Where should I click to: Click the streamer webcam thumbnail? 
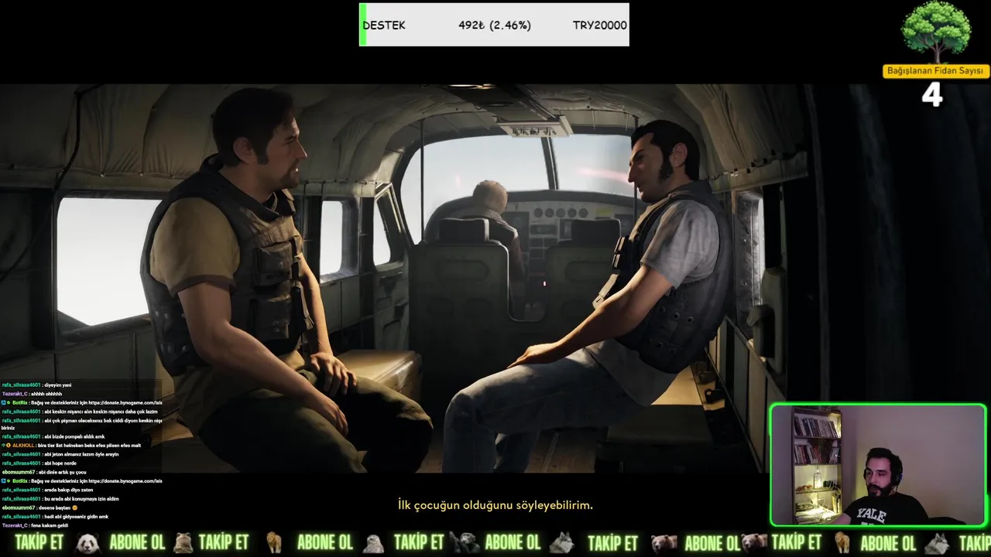click(878, 464)
